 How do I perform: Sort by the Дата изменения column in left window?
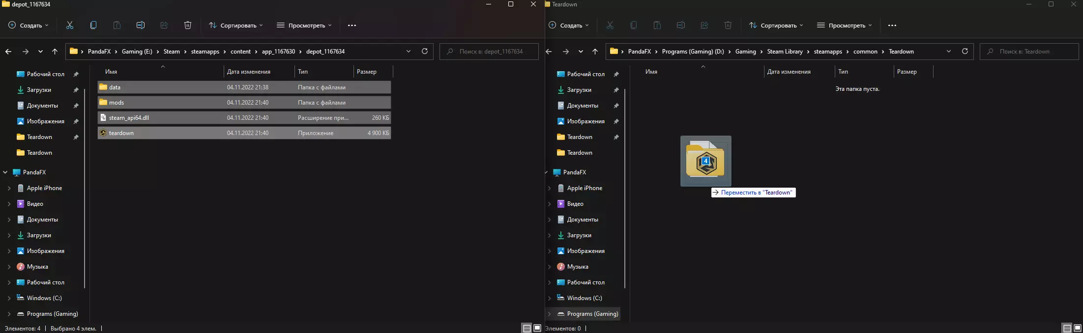tap(249, 72)
